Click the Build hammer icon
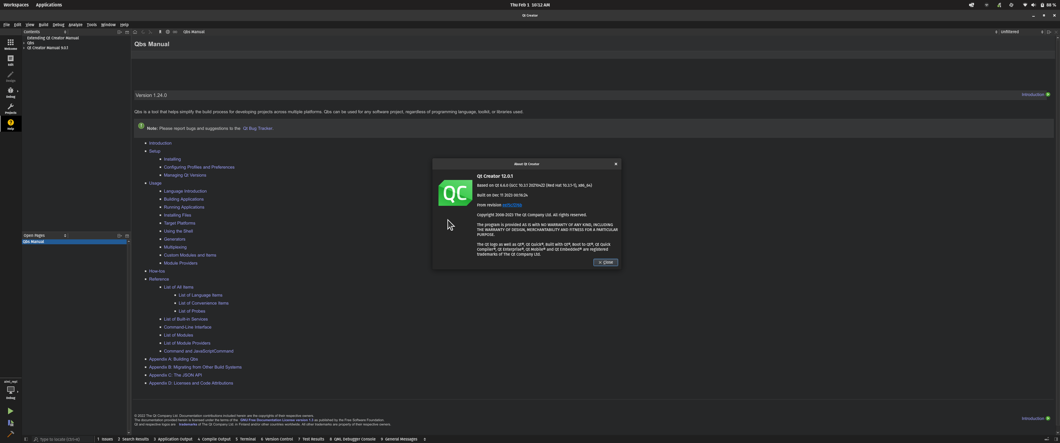The width and height of the screenshot is (1060, 443). tap(10, 434)
